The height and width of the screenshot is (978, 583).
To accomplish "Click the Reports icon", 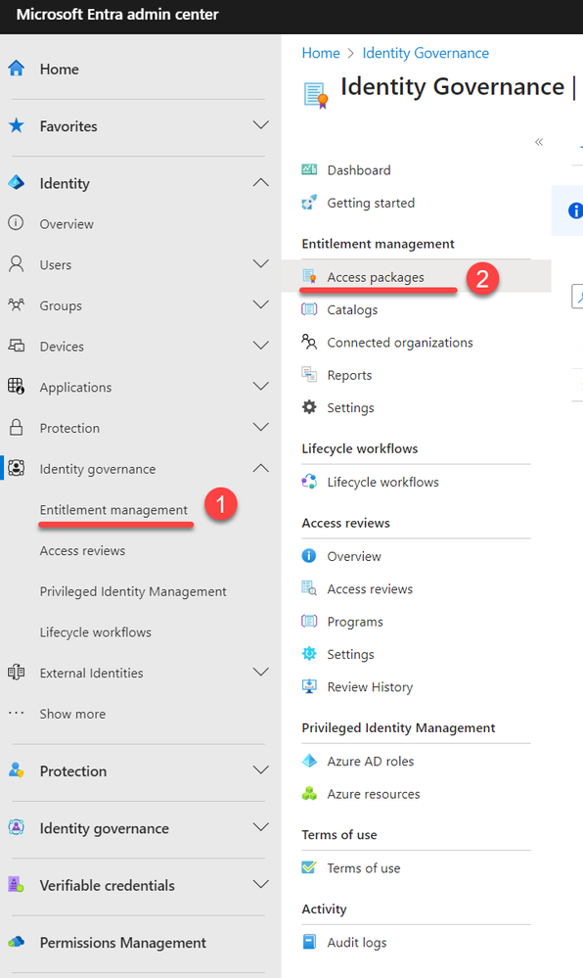I will pos(309,374).
